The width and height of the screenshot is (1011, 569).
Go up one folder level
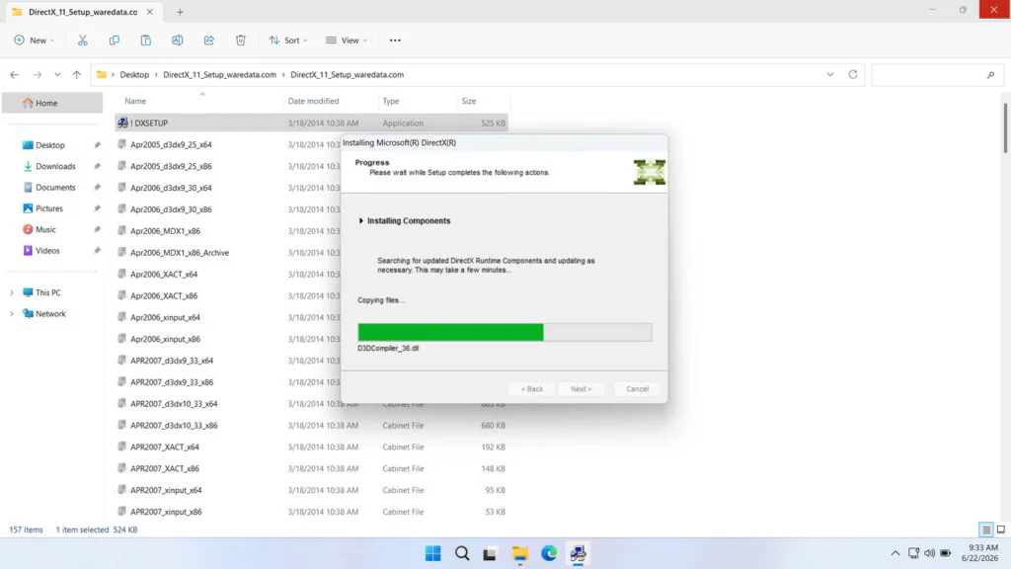(x=77, y=75)
